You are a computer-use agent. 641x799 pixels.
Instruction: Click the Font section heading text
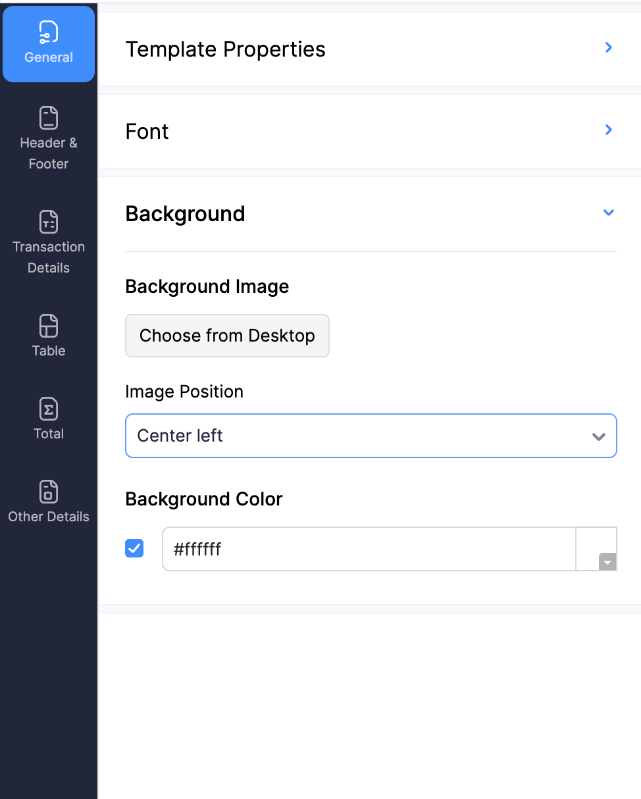click(147, 132)
